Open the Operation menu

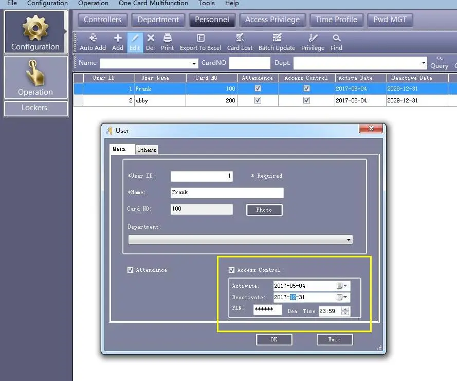93,3
